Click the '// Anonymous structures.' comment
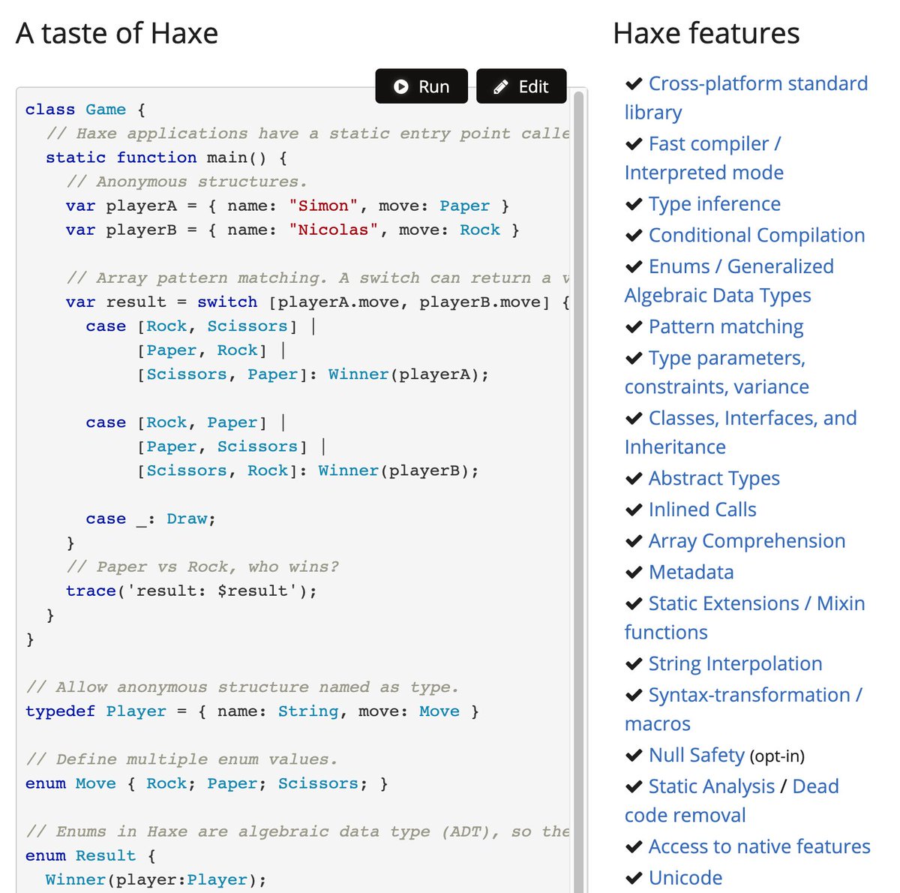This screenshot has height=893, width=900. [x=187, y=182]
